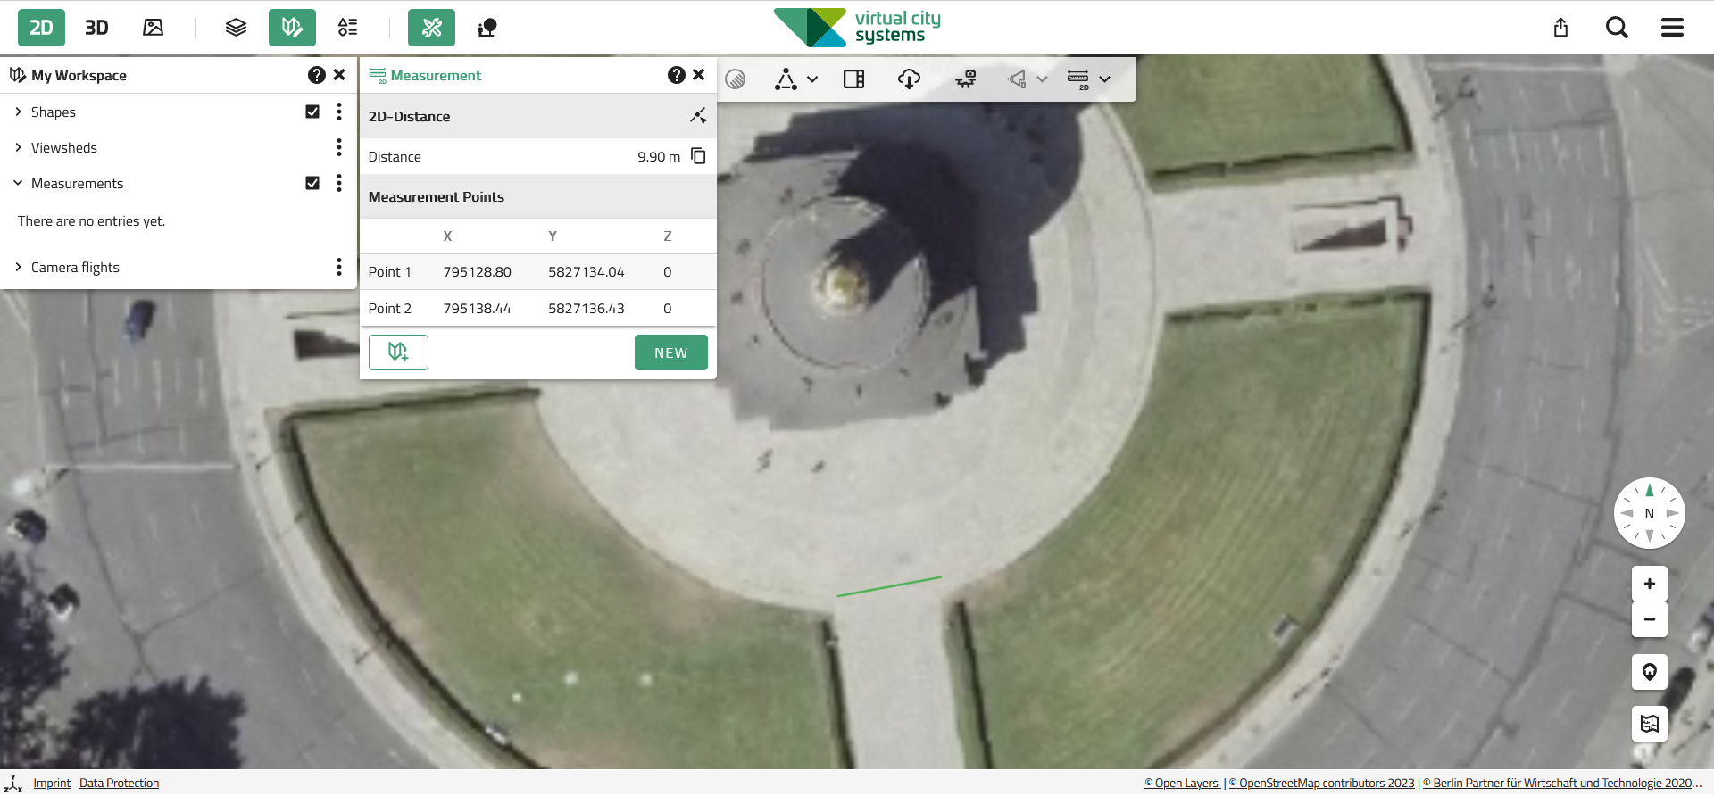Toggle the My Workspace button in the top bar
Image resolution: width=1714 pixels, height=796 pixels.
[x=292, y=28]
